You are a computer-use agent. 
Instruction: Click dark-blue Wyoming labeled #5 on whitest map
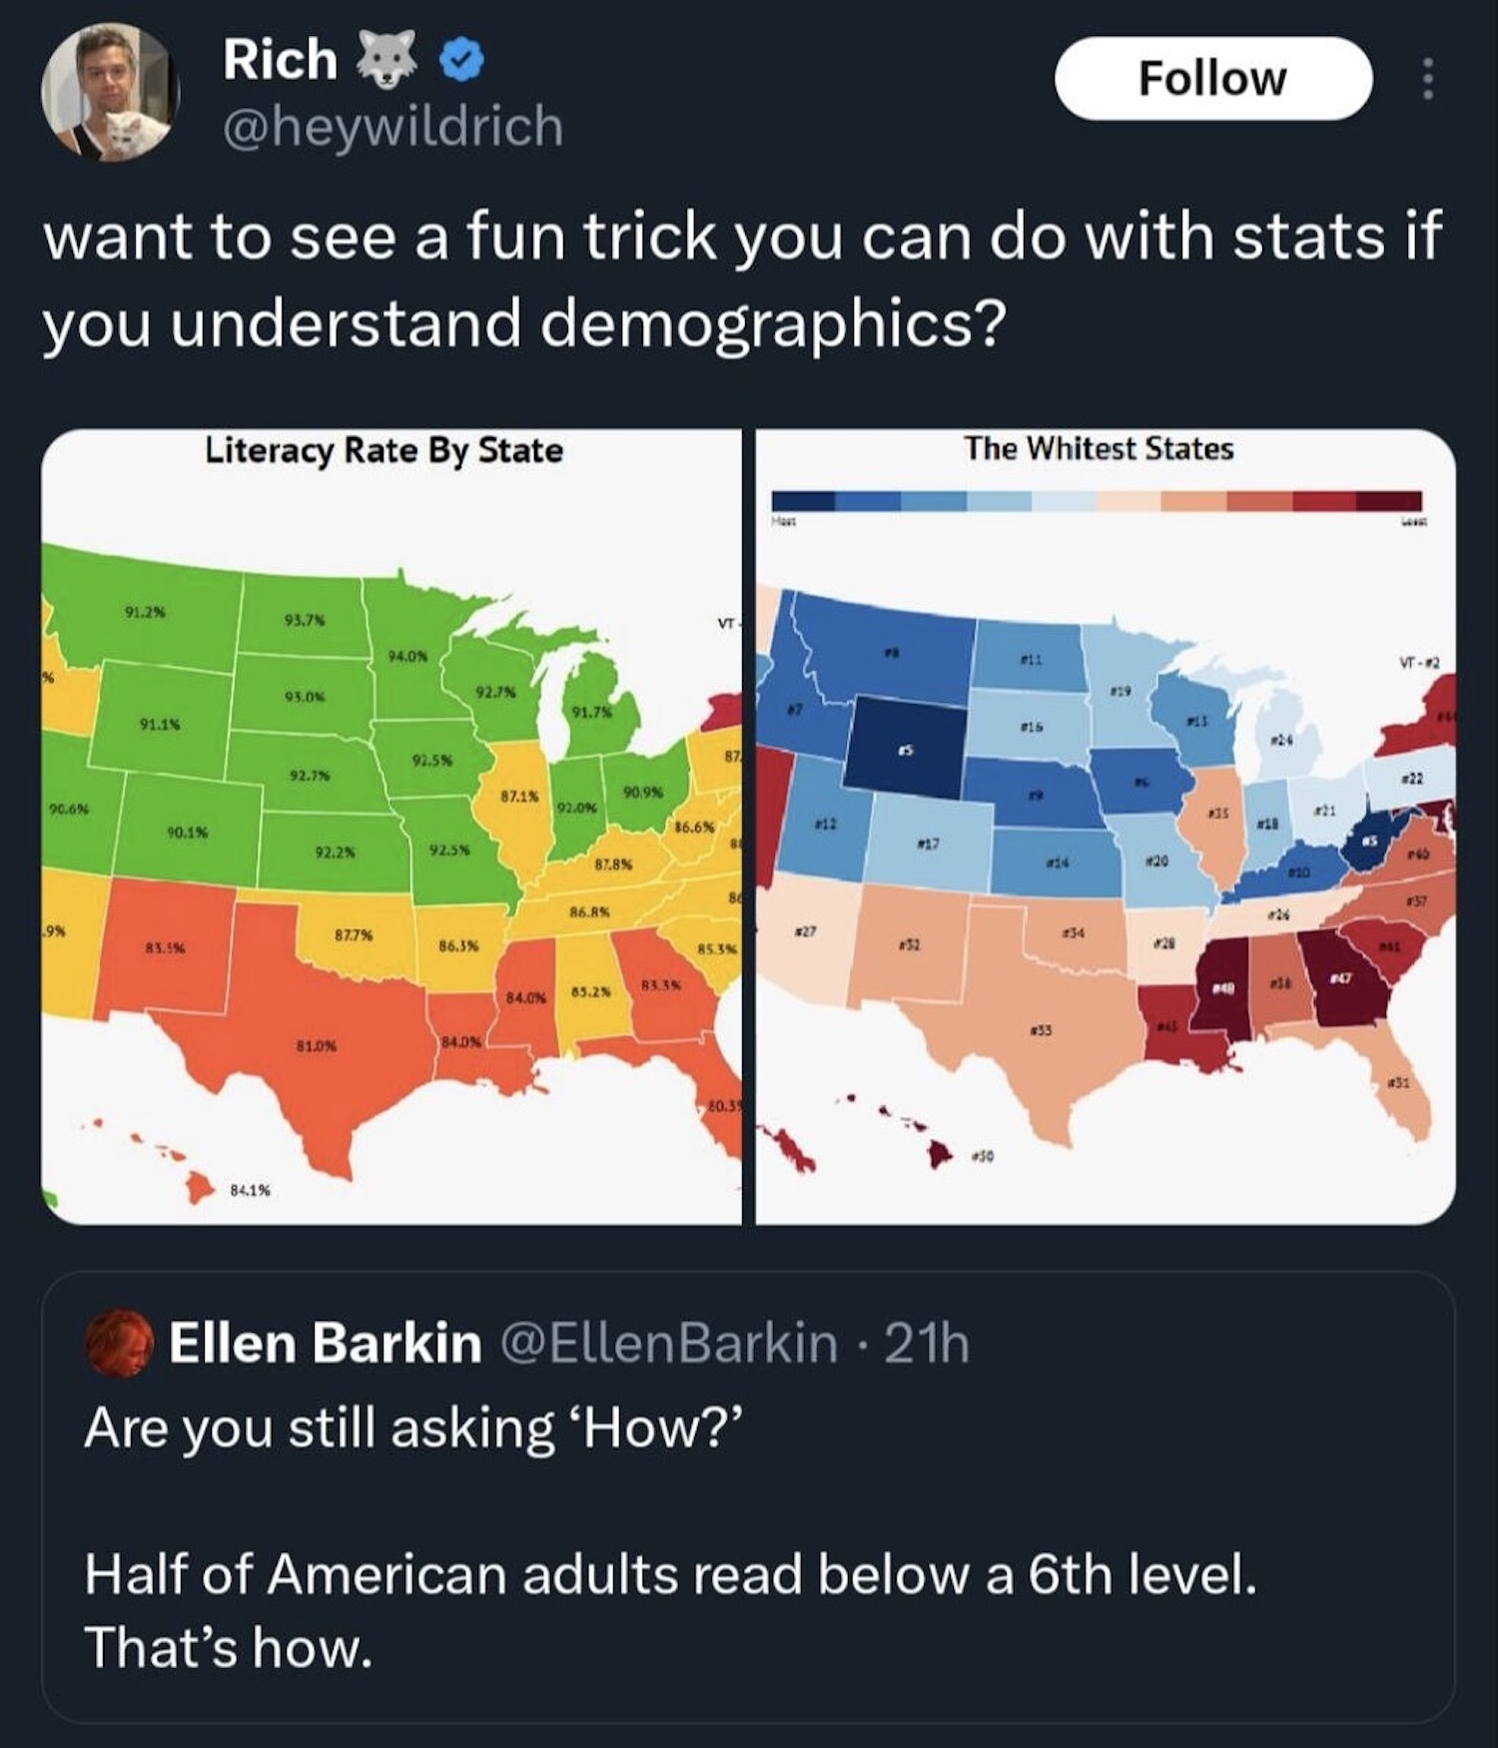point(907,744)
